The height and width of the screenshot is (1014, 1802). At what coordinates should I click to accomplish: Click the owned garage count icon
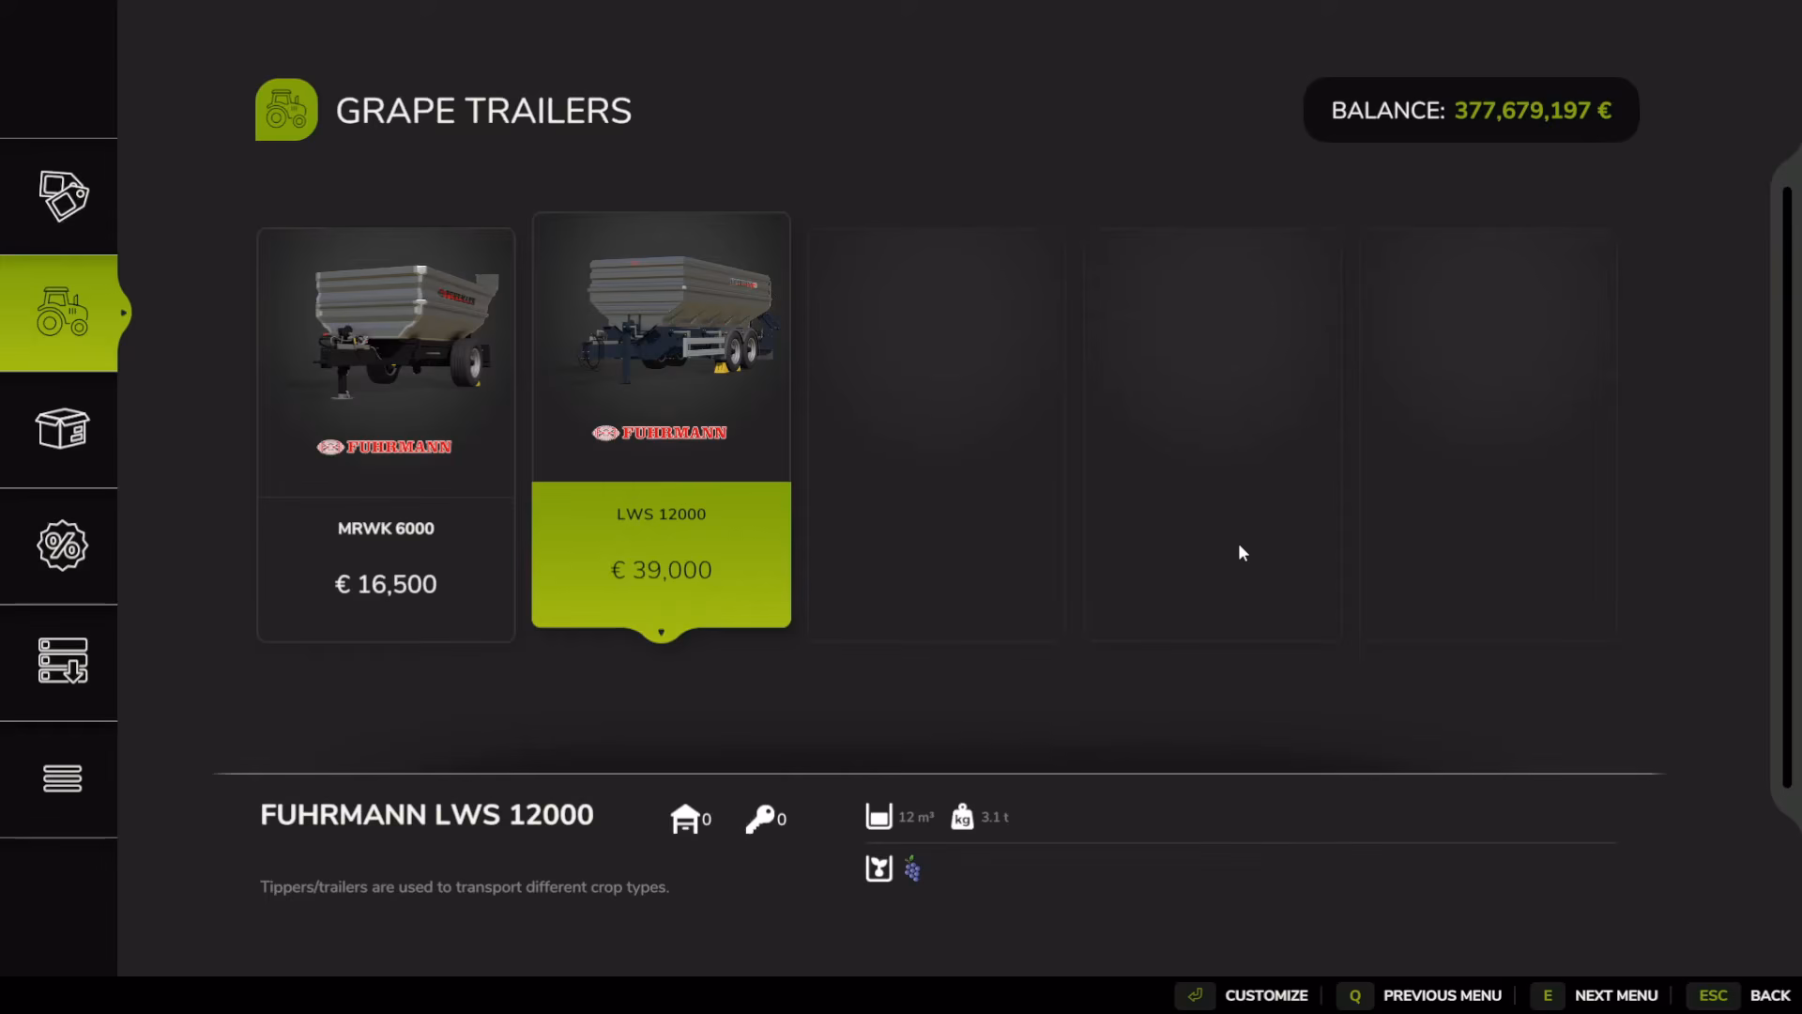(685, 819)
